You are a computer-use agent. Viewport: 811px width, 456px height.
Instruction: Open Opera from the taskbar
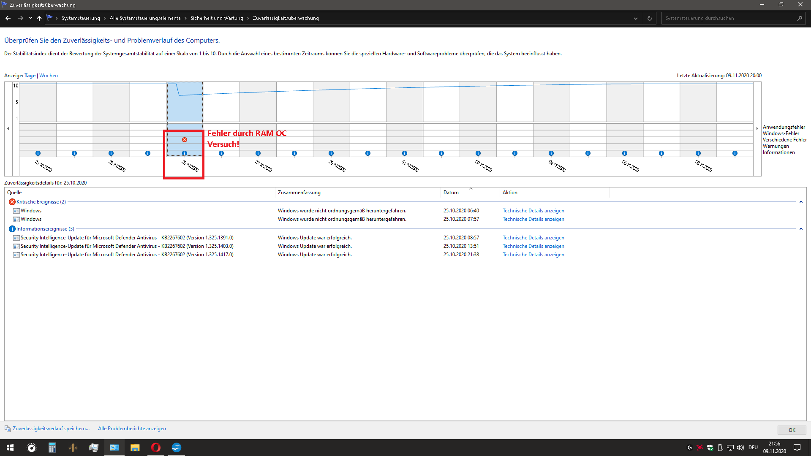pos(155,447)
